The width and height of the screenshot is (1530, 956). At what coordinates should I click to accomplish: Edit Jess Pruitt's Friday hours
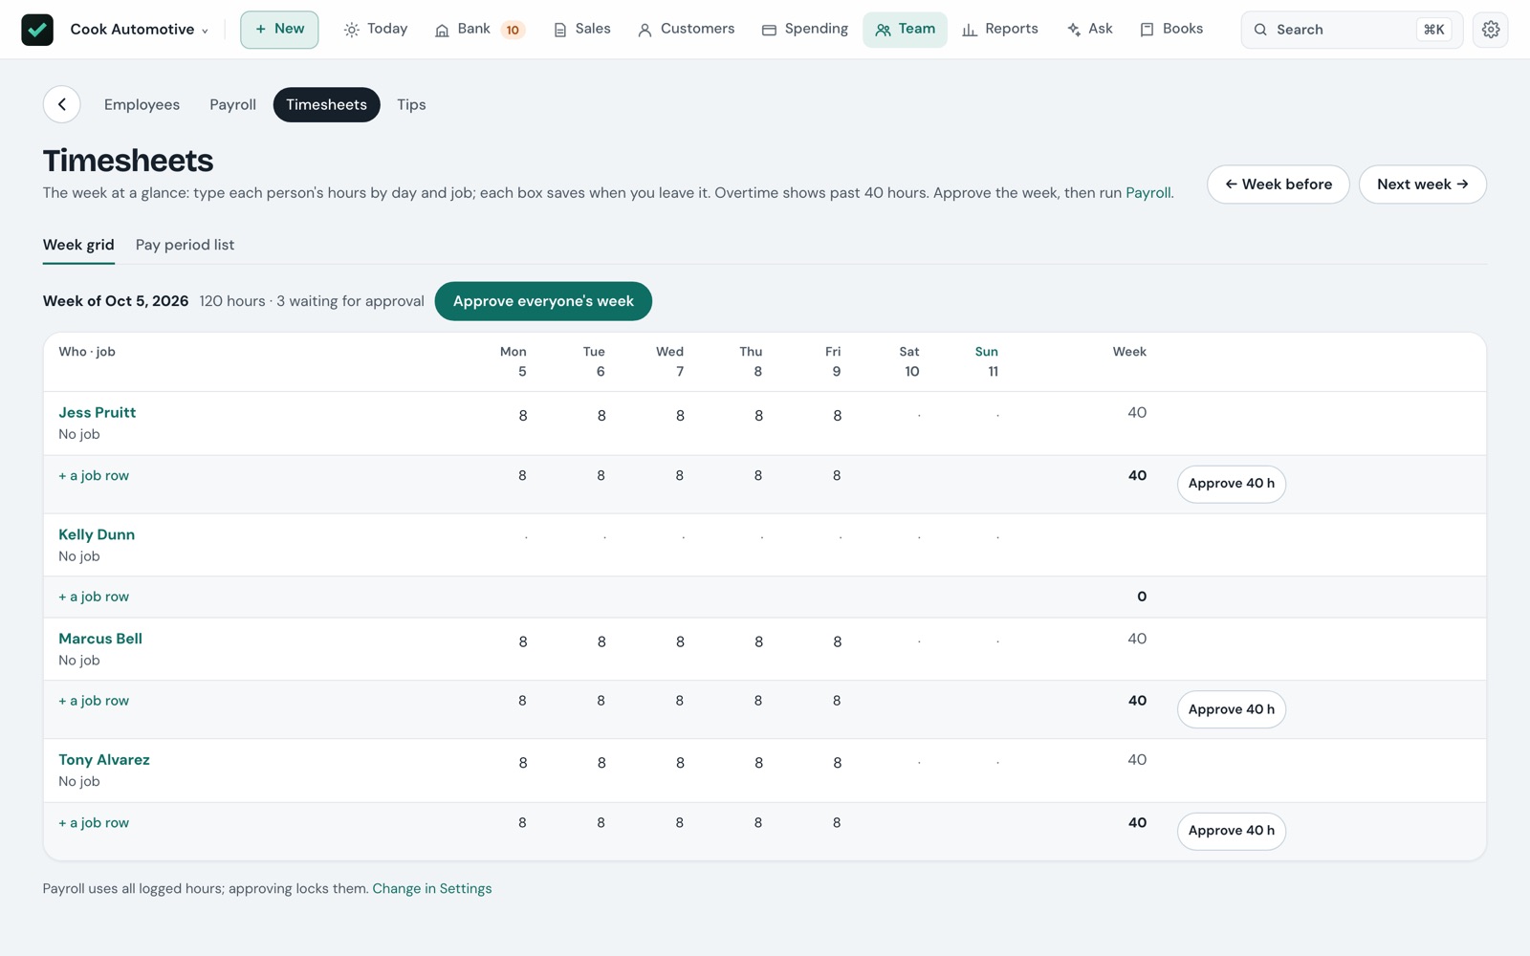[x=818, y=416]
